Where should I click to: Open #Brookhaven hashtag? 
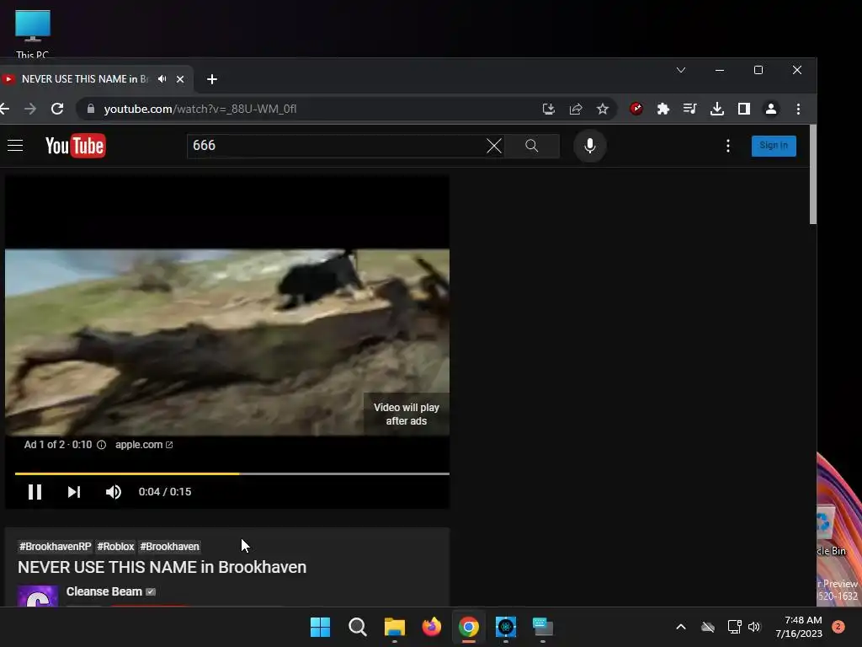(x=169, y=546)
